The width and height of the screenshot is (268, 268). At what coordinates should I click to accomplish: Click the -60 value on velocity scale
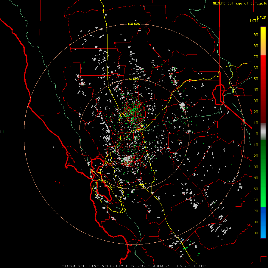point(255,200)
